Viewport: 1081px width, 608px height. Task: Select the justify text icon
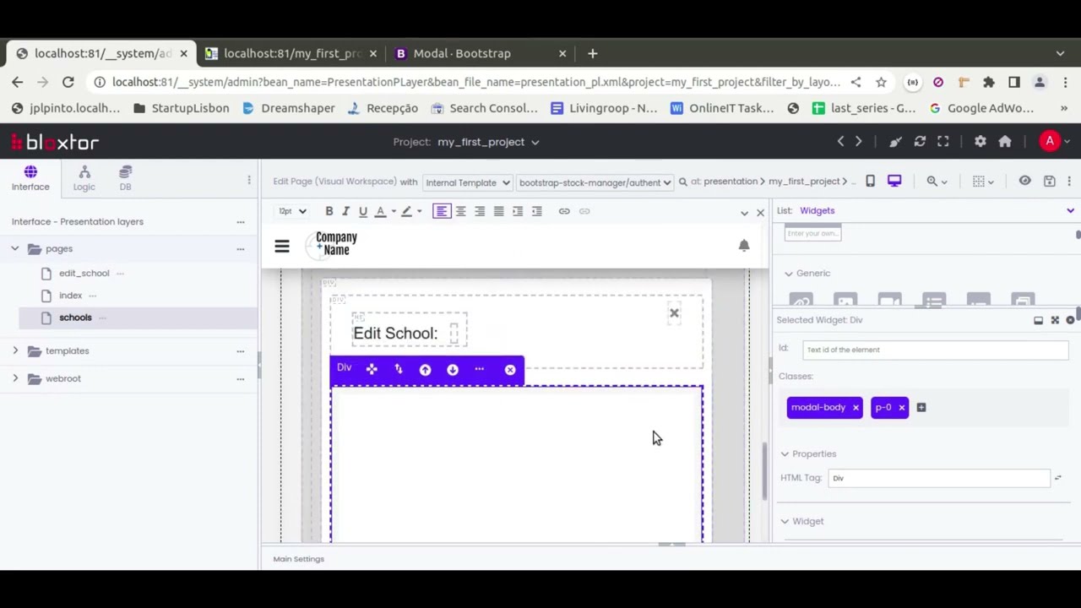498,211
